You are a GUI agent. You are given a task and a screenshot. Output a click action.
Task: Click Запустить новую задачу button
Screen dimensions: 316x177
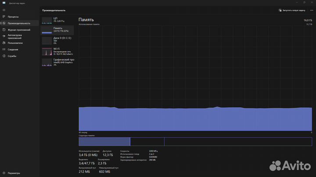pos(292,10)
